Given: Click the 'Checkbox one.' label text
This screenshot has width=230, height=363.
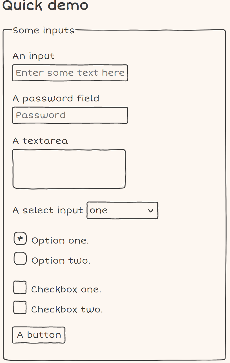Looking at the screenshot, I should tap(66, 290).
